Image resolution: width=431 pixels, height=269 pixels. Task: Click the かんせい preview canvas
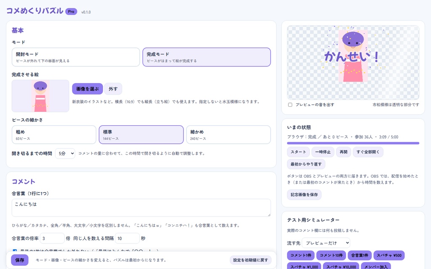(353, 63)
